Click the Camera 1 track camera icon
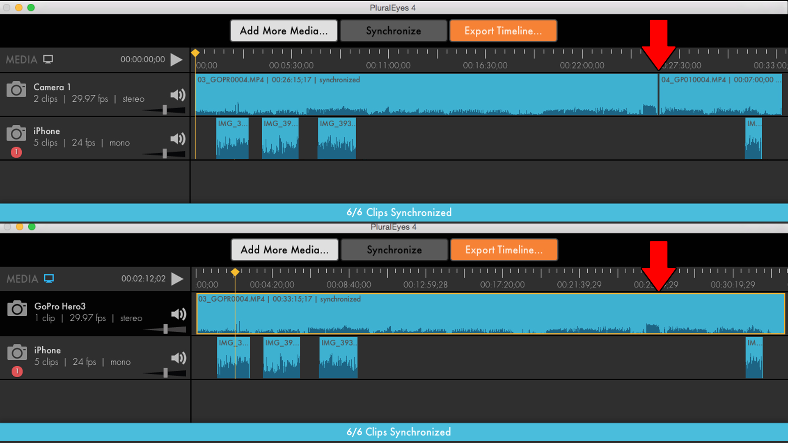 point(16,89)
